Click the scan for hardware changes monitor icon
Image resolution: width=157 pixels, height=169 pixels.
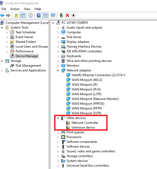click(x=53, y=15)
